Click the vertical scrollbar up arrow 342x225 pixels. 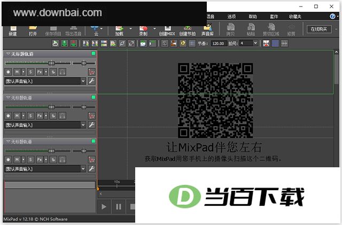coord(336,52)
